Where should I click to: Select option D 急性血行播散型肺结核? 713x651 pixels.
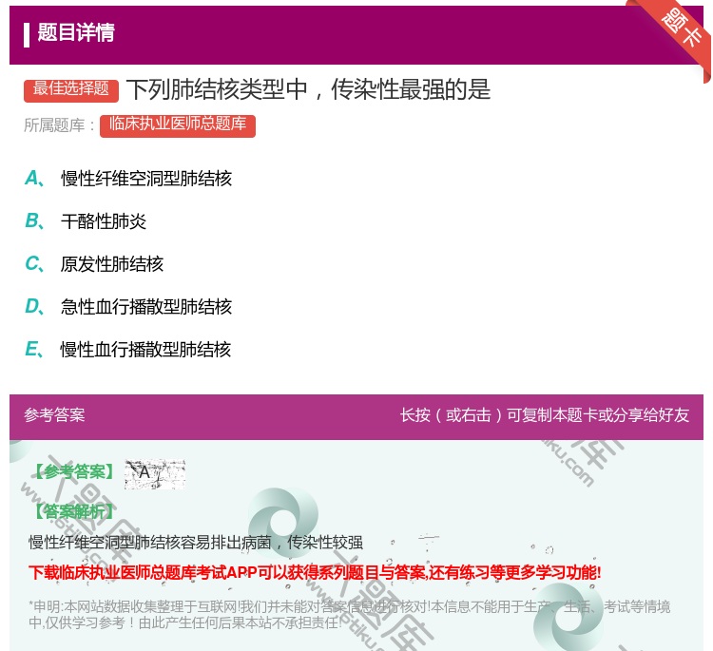click(x=128, y=306)
